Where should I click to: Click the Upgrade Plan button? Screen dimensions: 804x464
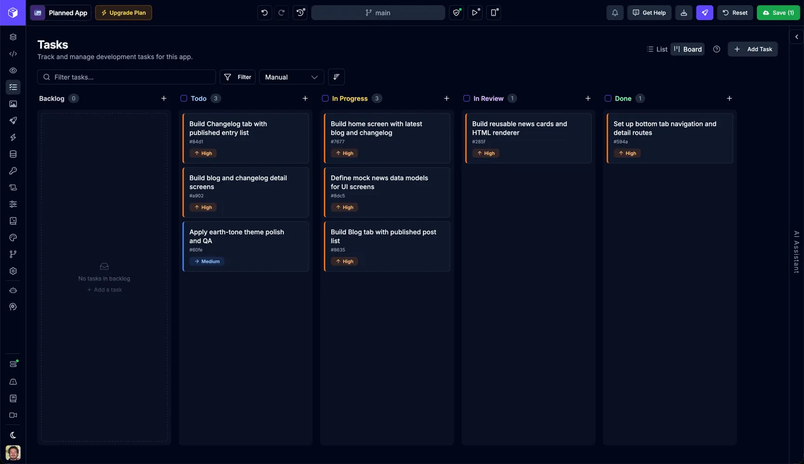click(123, 13)
